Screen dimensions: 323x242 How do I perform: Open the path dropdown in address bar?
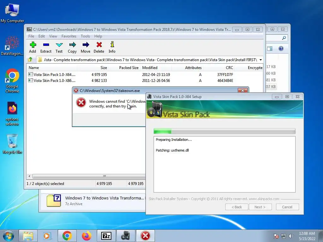tap(261, 60)
